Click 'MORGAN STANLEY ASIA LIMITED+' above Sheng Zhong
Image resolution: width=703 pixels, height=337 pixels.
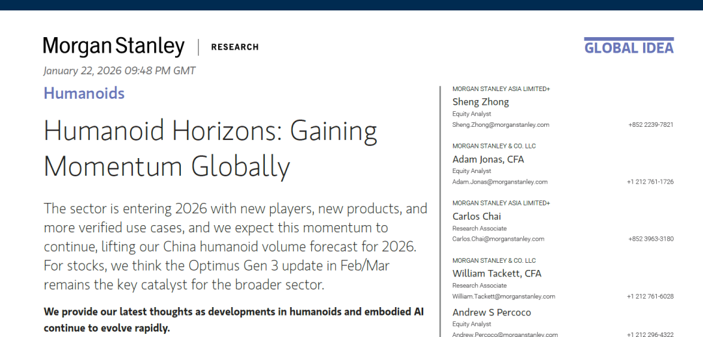point(501,89)
